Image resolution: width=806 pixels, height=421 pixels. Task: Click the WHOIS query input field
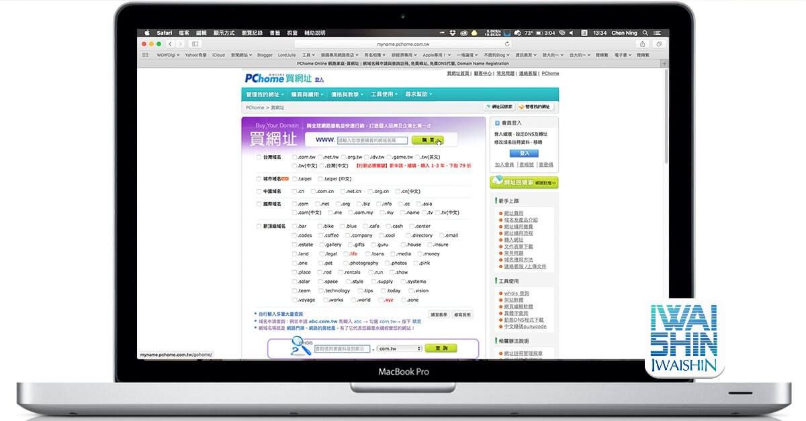pos(343,349)
